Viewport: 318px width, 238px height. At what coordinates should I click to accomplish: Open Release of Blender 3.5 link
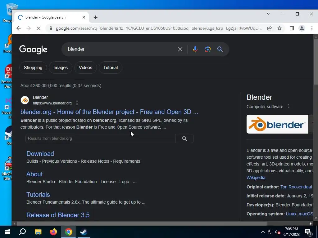click(58, 215)
